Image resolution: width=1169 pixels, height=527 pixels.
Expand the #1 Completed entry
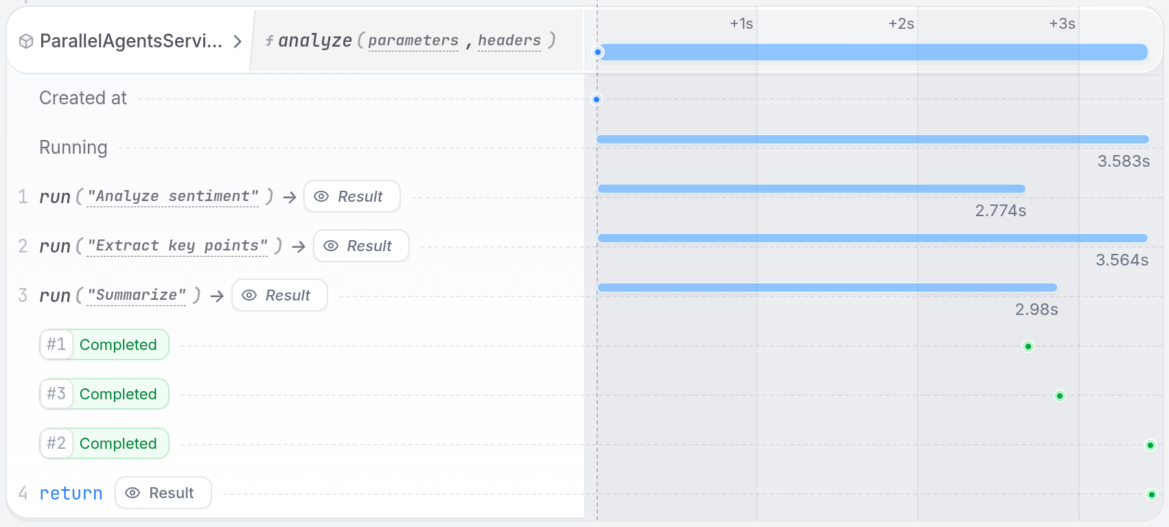104,344
